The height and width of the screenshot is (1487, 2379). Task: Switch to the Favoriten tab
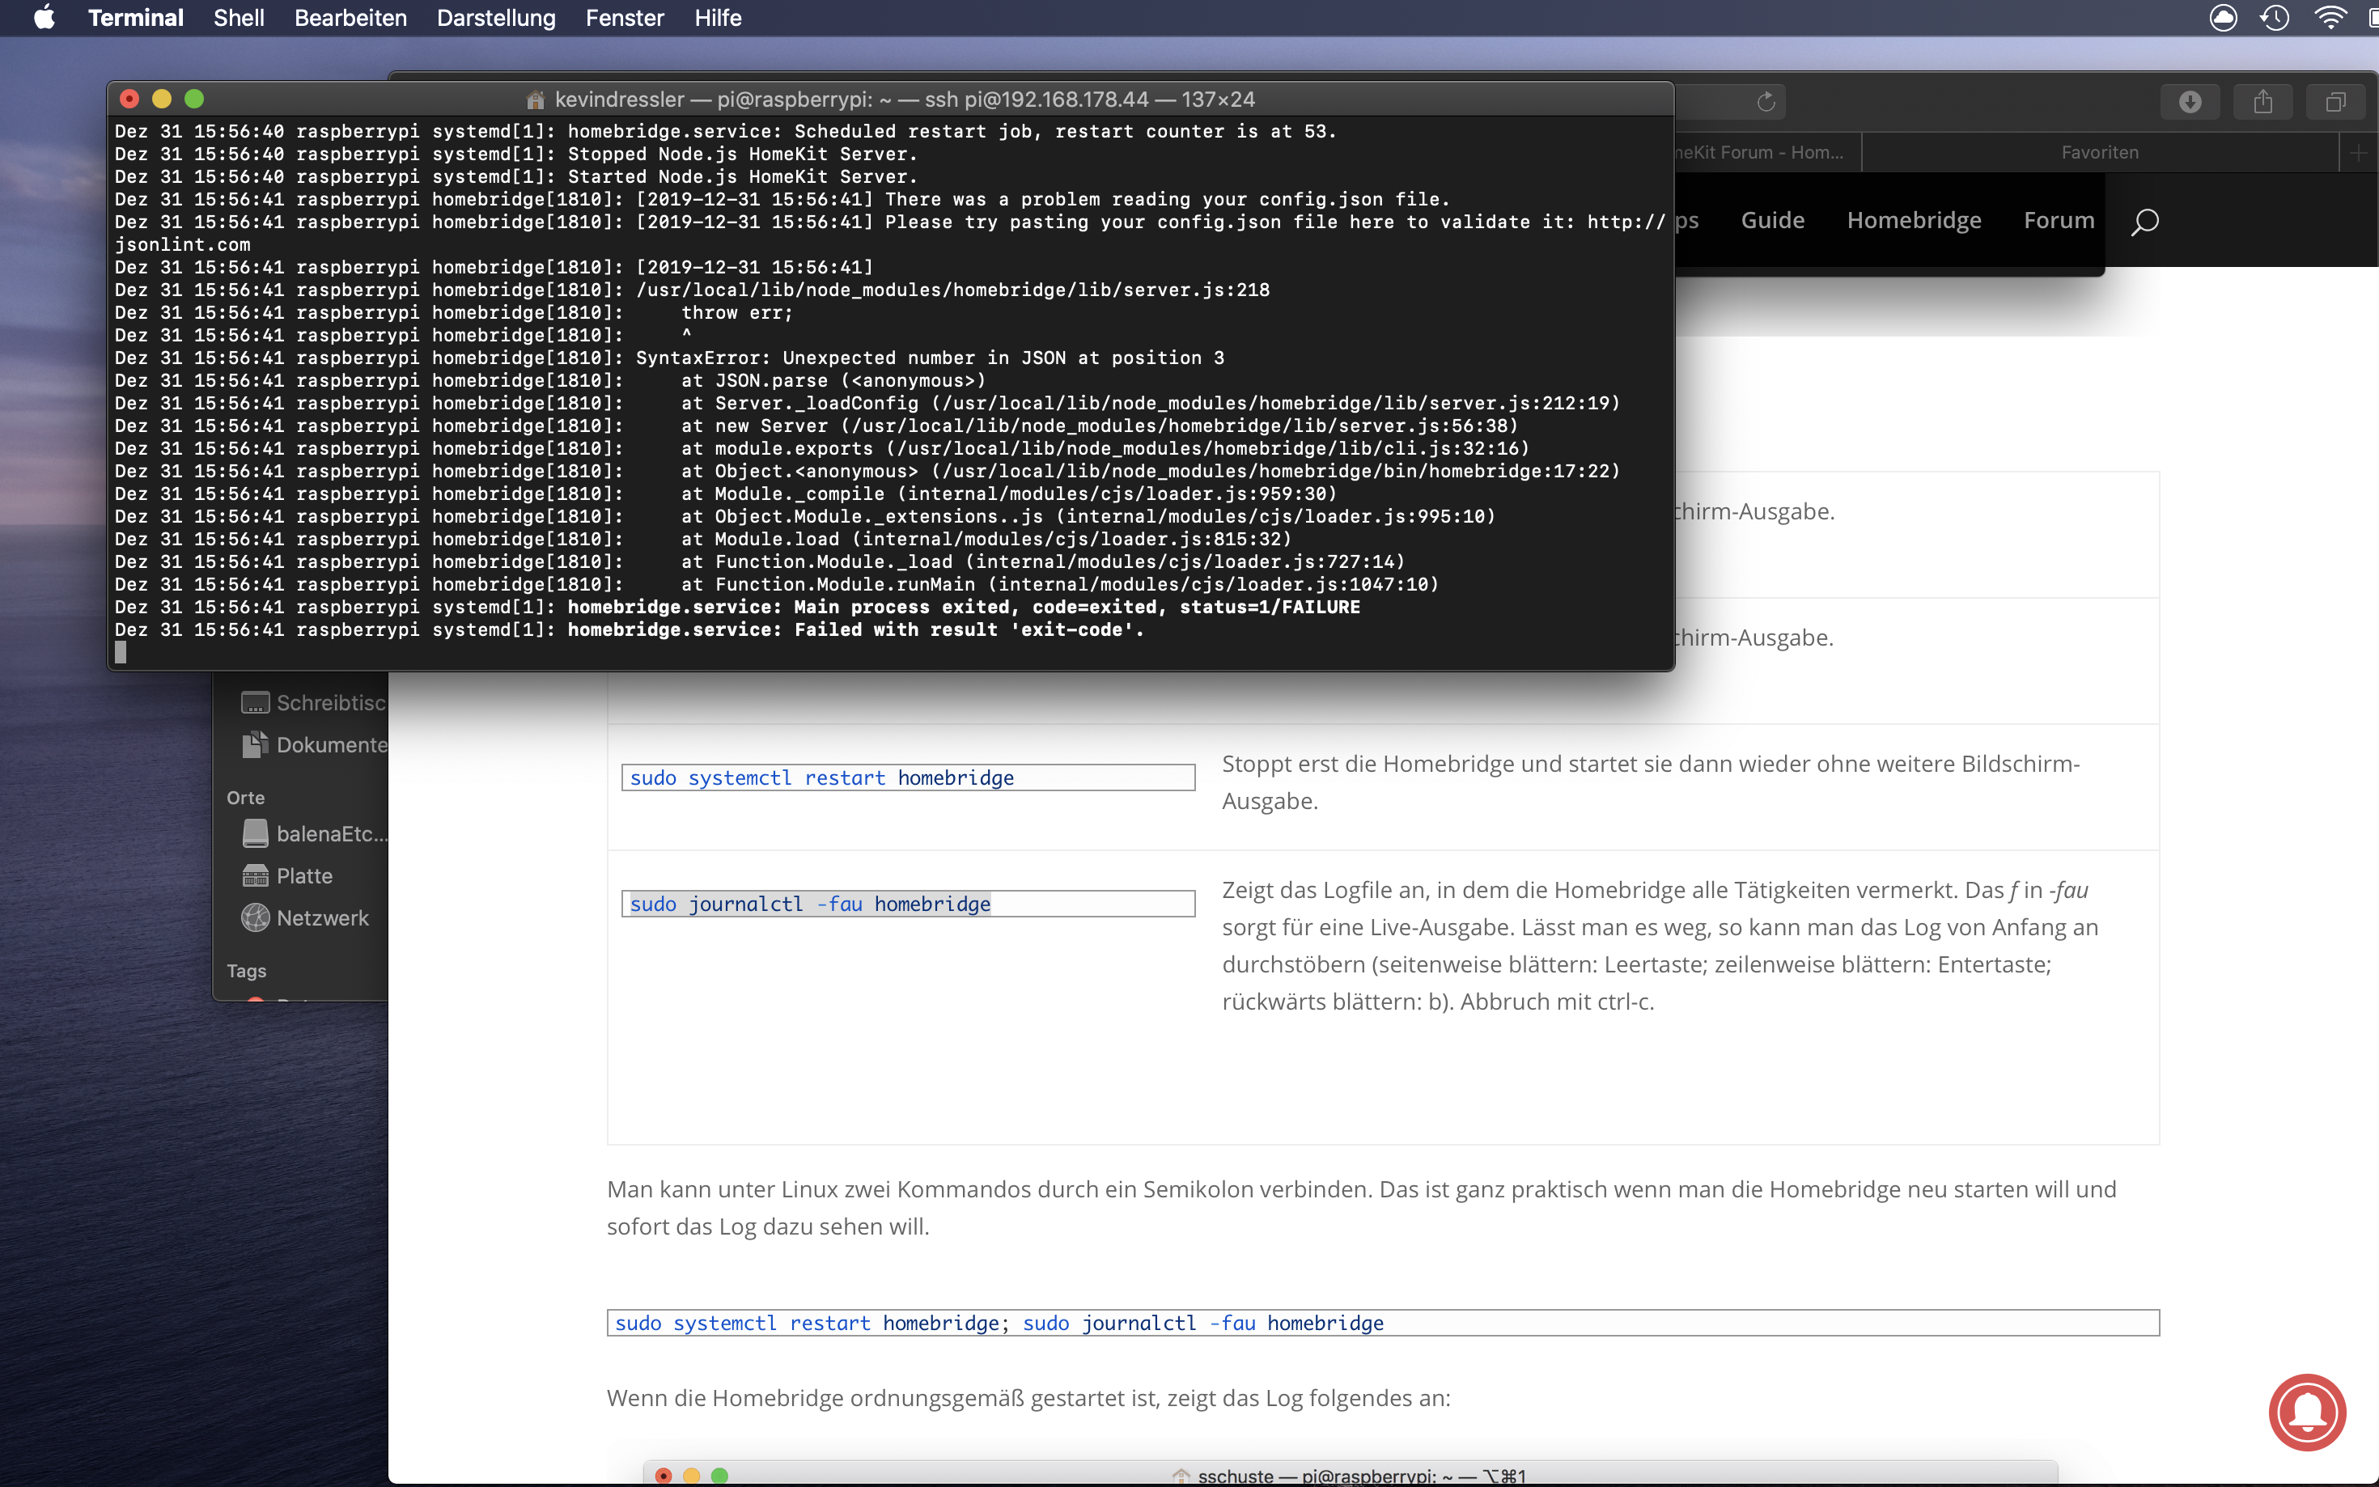tap(2099, 152)
